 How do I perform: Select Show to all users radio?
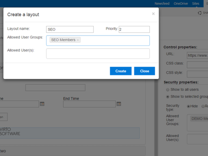168,90
